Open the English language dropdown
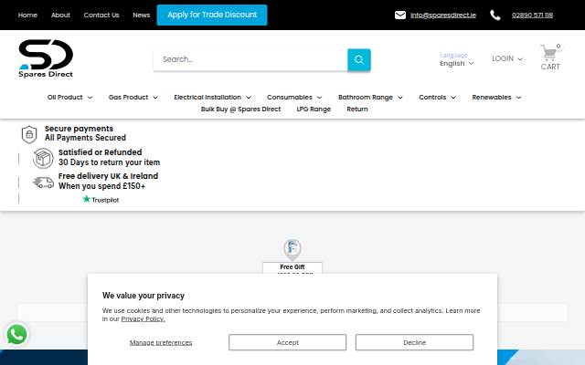 pos(457,63)
